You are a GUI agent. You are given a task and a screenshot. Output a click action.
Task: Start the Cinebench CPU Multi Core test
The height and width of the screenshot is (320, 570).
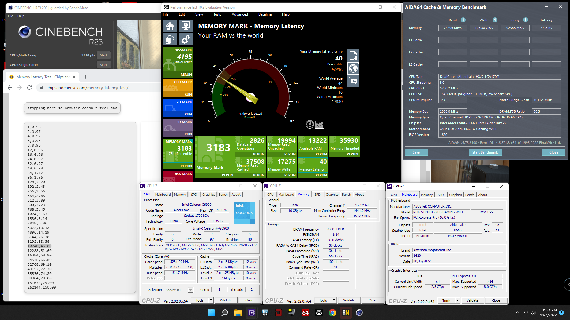(x=103, y=55)
